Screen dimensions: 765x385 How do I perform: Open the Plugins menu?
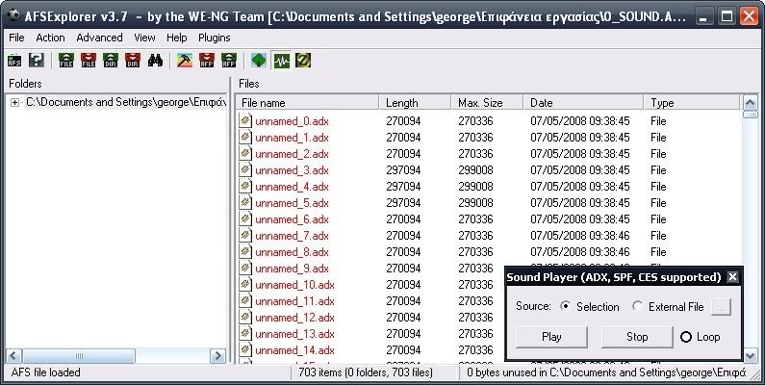[x=215, y=38]
